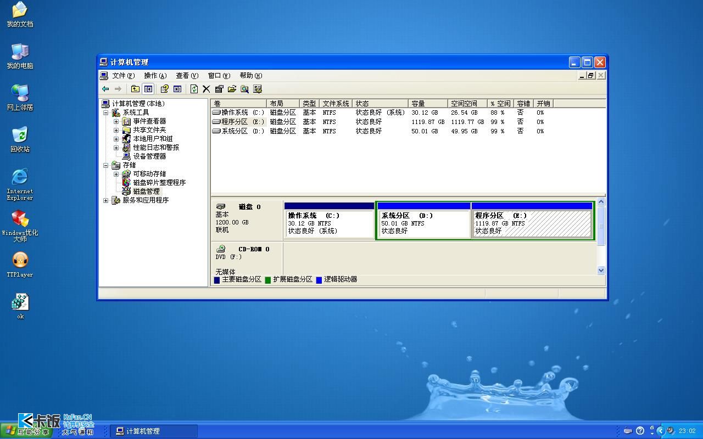
Task: Click the Help toolbar icon with question mark
Action: pyautogui.click(x=164, y=89)
